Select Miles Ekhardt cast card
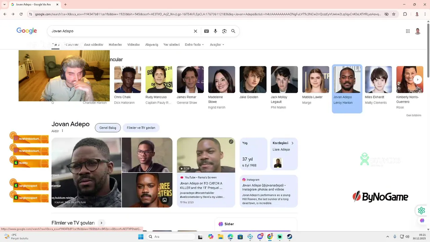The height and width of the screenshot is (242, 430). click(x=378, y=85)
